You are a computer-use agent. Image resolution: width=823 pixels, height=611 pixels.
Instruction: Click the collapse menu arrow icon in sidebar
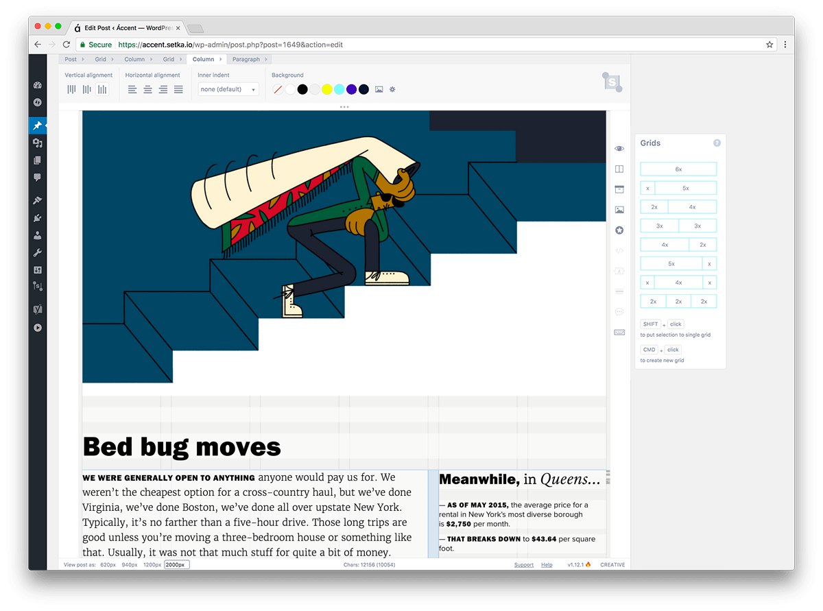pos(38,327)
